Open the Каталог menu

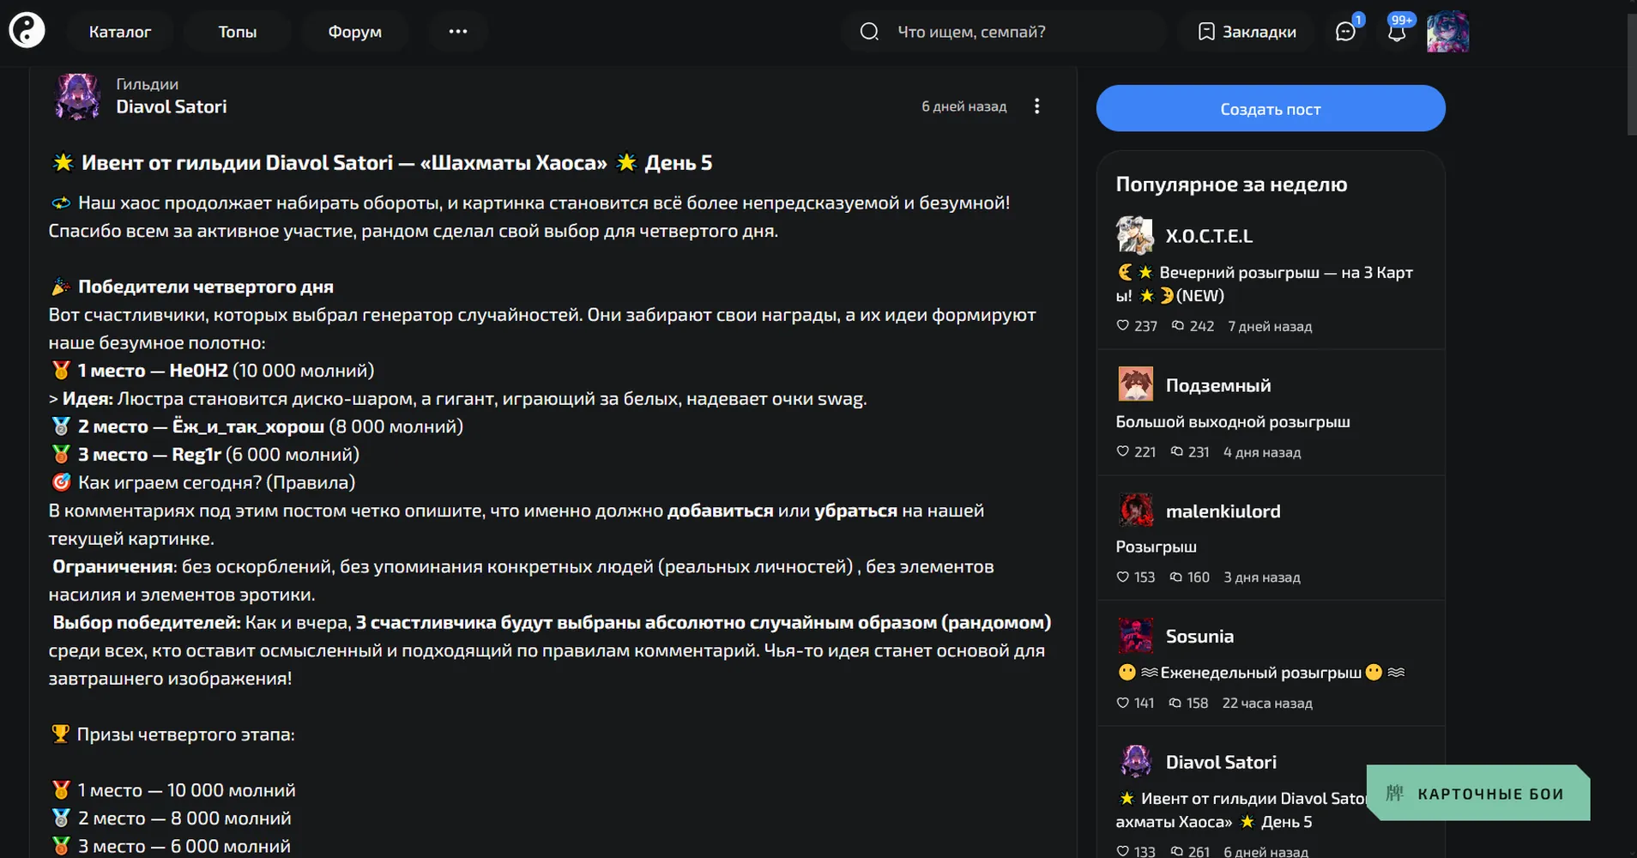tap(120, 32)
